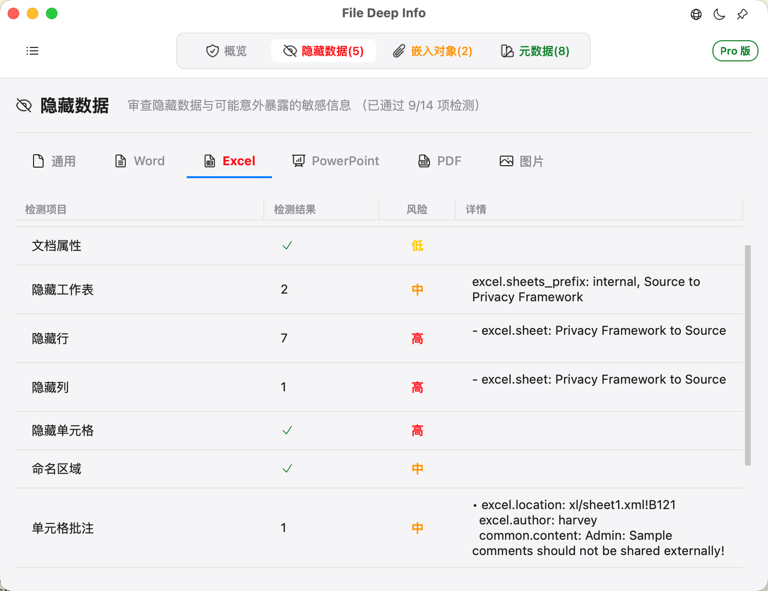Viewport: 768px width, 591px height.
Task: Click the Word document icon in sub-tabs
Action: [x=120, y=161]
